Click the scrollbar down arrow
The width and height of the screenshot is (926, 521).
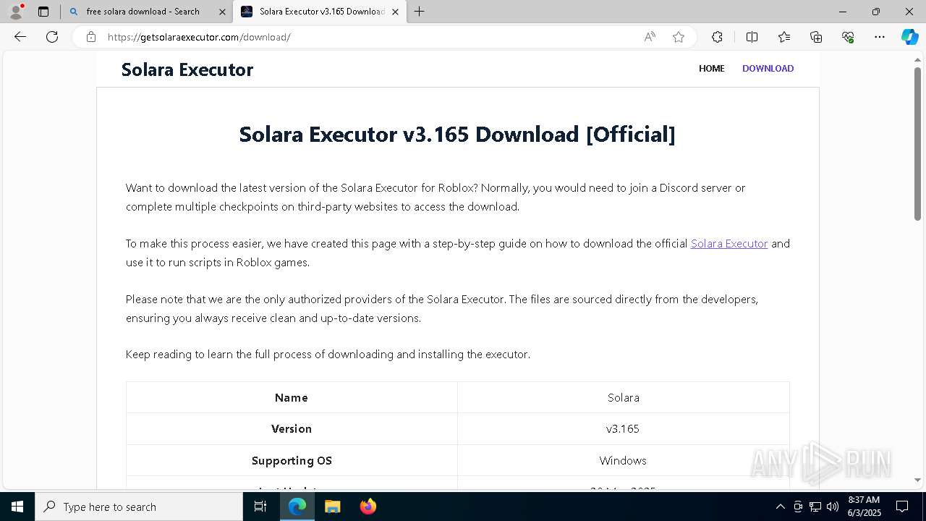[917, 480]
